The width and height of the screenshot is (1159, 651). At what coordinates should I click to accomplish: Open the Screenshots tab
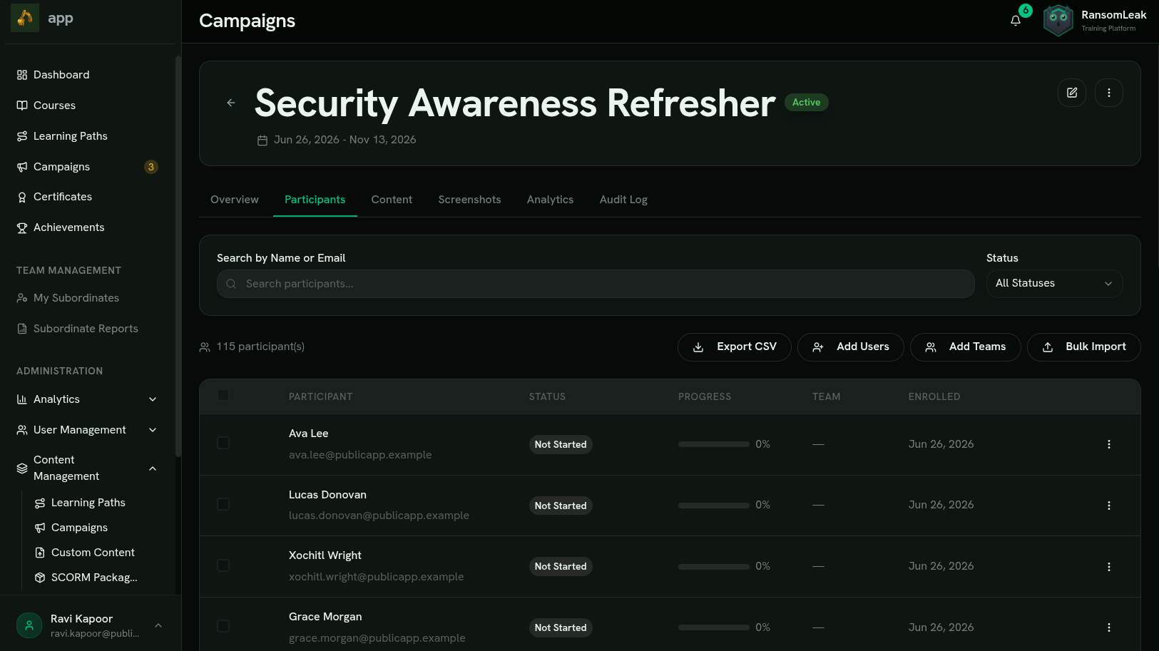(469, 200)
